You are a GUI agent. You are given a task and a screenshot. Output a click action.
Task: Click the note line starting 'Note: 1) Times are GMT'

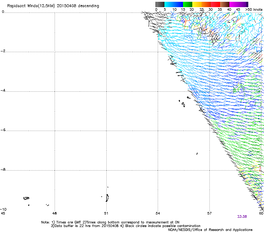(x=110, y=222)
